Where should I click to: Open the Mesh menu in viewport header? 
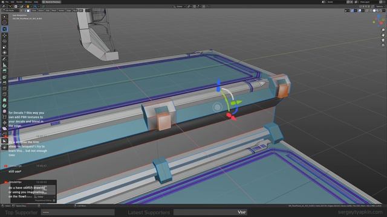click(54, 11)
